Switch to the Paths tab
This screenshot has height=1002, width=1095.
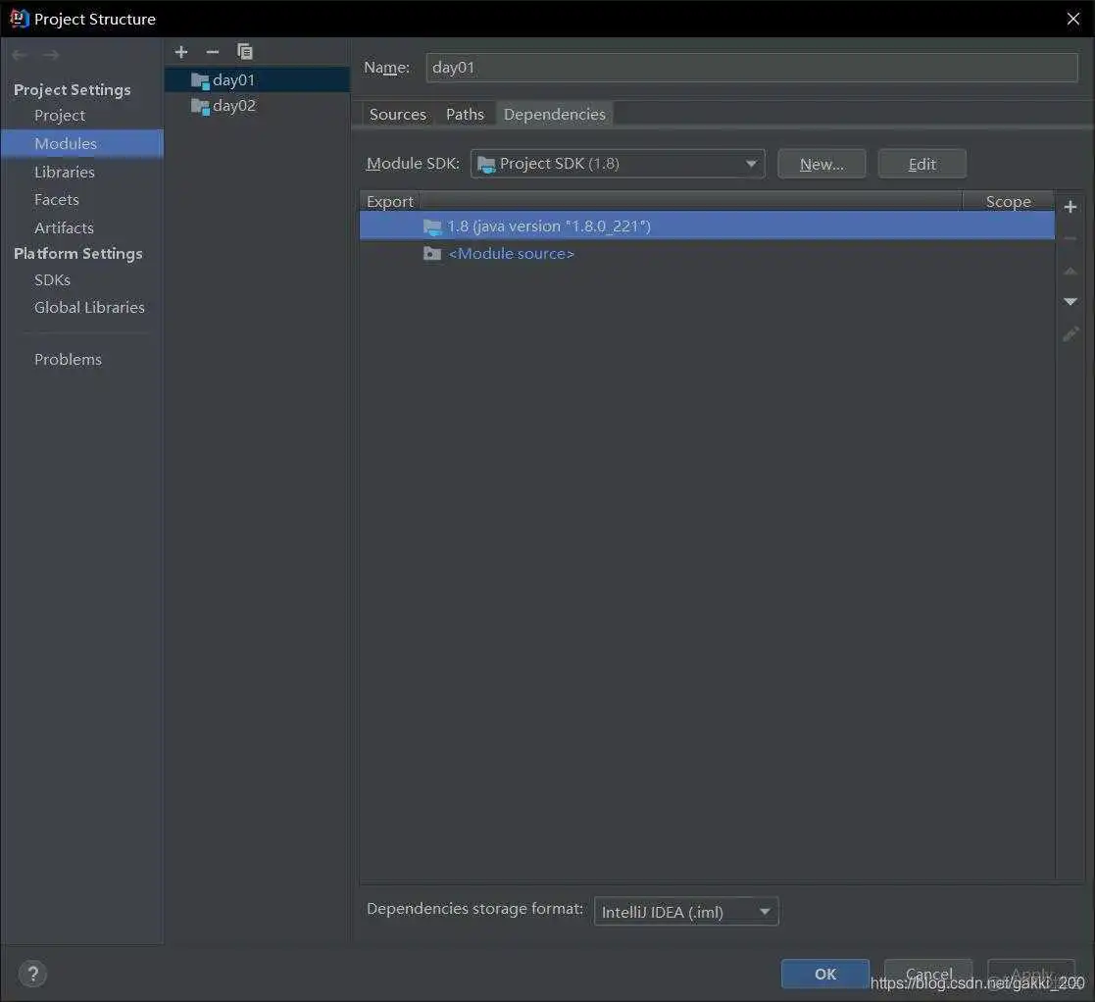pyautogui.click(x=465, y=114)
